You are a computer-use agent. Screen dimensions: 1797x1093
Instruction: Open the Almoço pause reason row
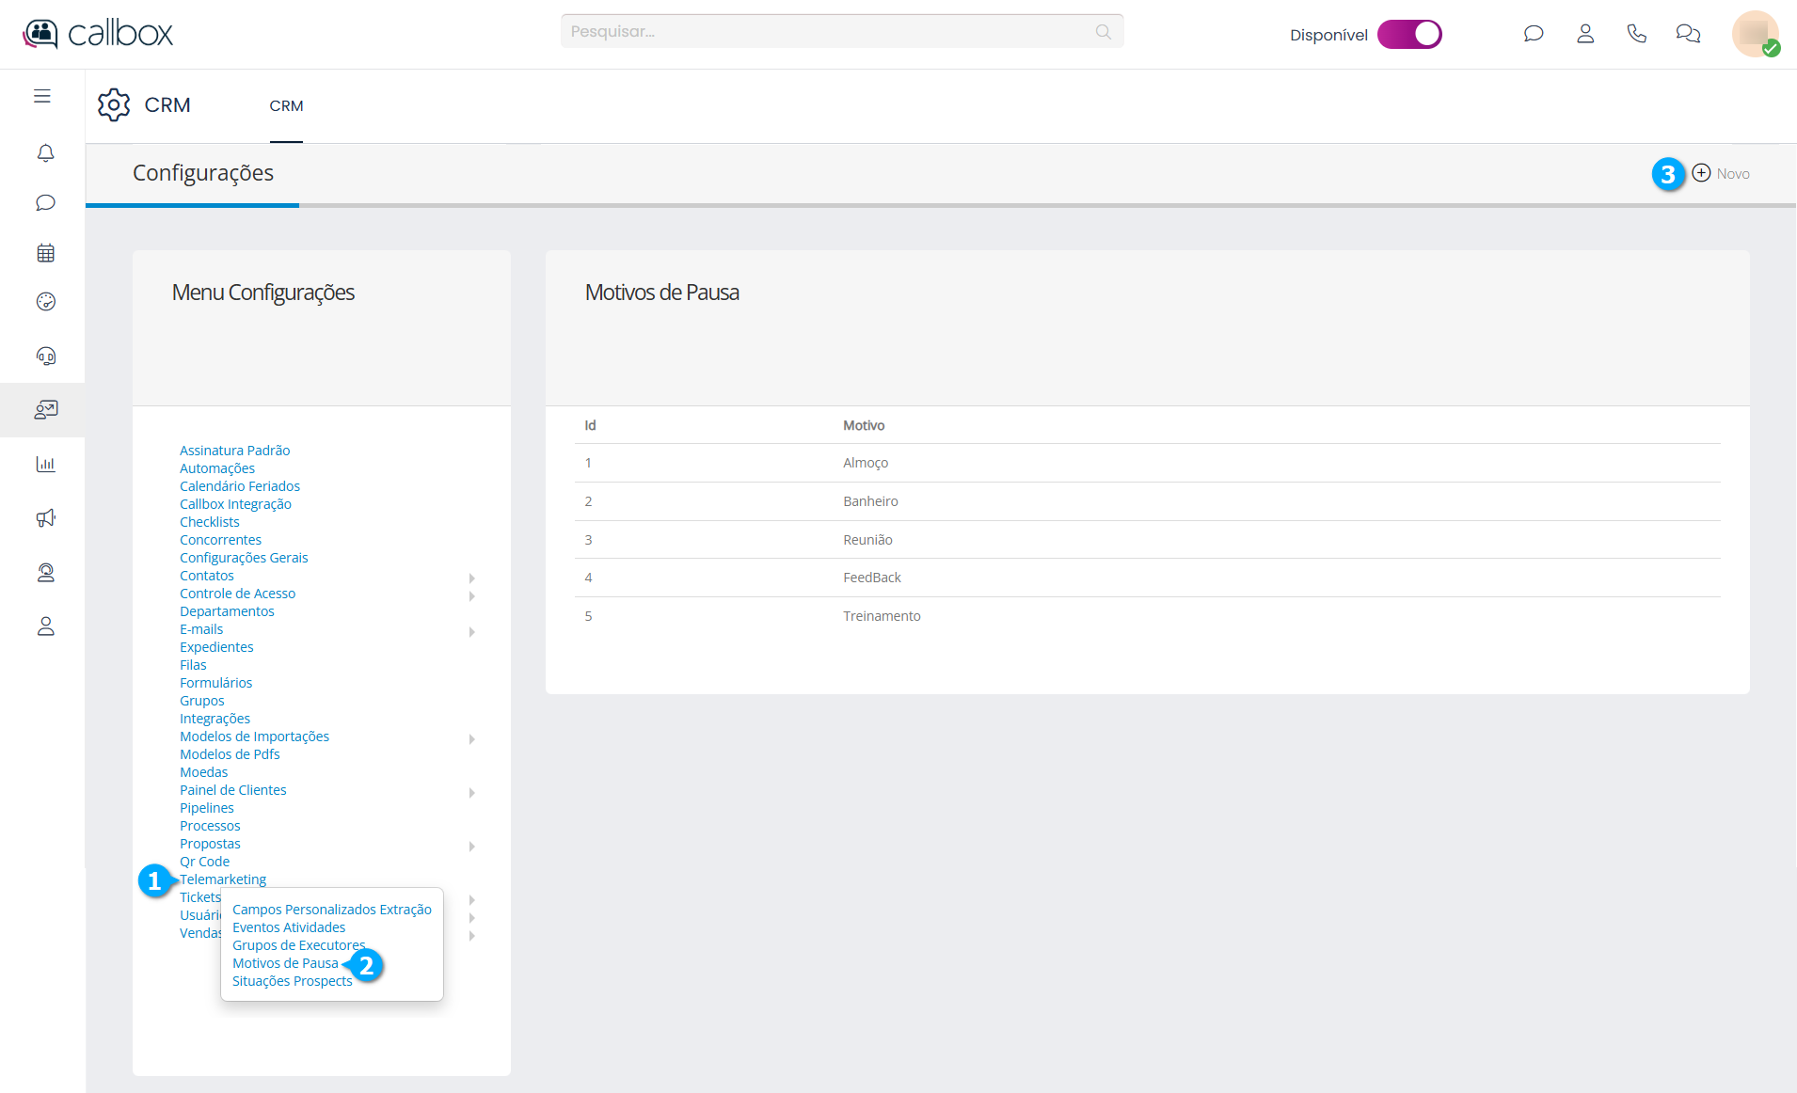click(865, 463)
